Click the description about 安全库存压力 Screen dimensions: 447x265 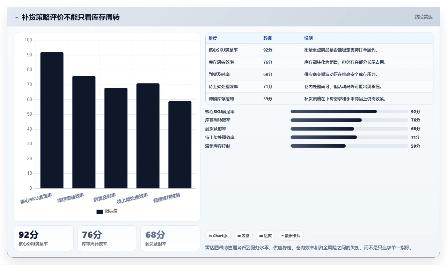(x=341, y=75)
